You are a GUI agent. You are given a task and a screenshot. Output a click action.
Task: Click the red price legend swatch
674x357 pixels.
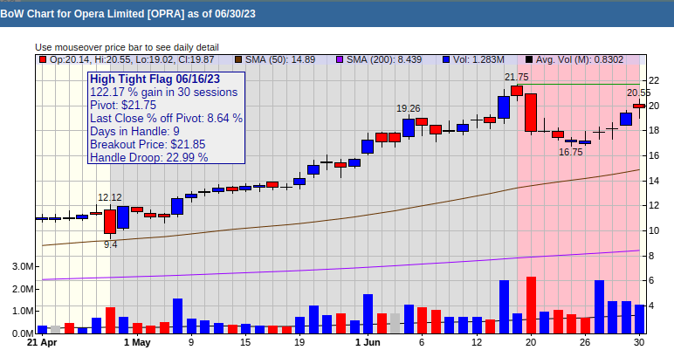pyautogui.click(x=43, y=59)
